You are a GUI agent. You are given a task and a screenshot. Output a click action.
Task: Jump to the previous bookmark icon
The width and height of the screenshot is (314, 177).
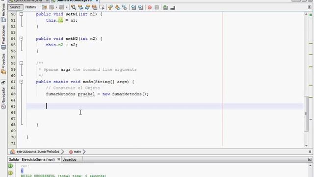pos(110,7)
